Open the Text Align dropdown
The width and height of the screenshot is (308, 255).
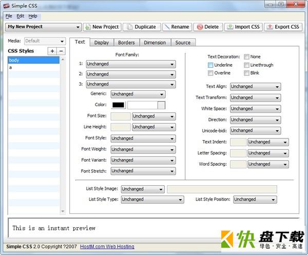tap(255, 87)
